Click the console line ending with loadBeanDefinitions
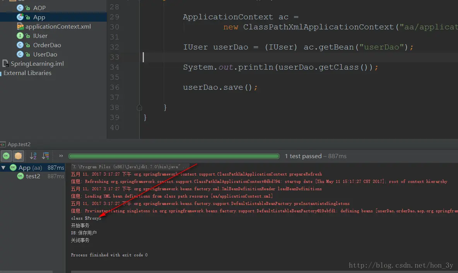The image size is (458, 273). click(196, 189)
